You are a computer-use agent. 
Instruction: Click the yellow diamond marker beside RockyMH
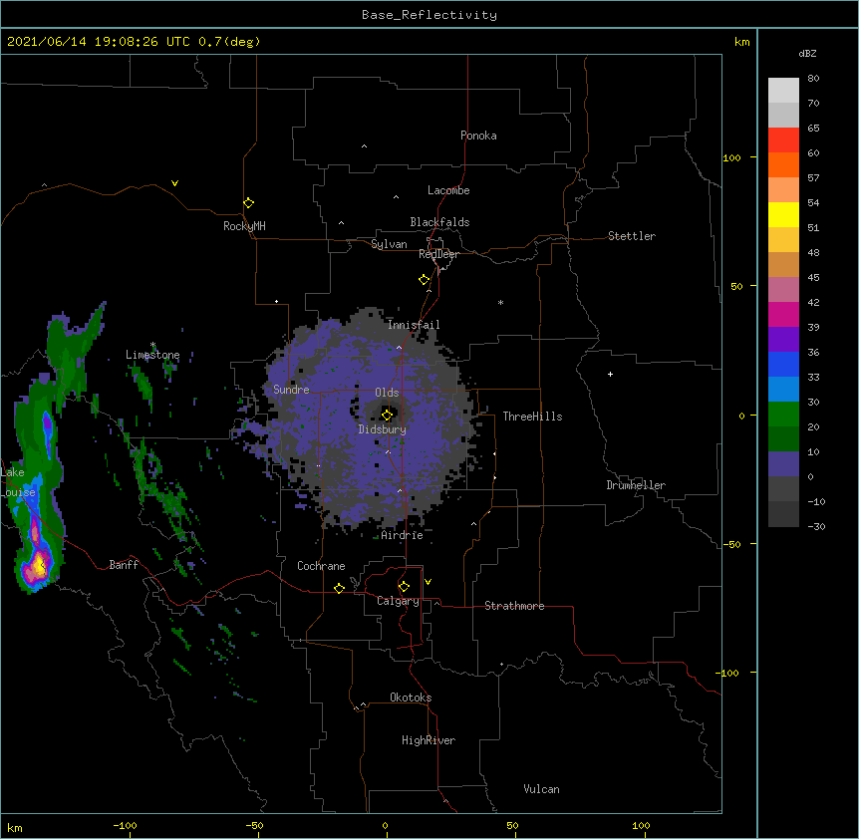[249, 203]
